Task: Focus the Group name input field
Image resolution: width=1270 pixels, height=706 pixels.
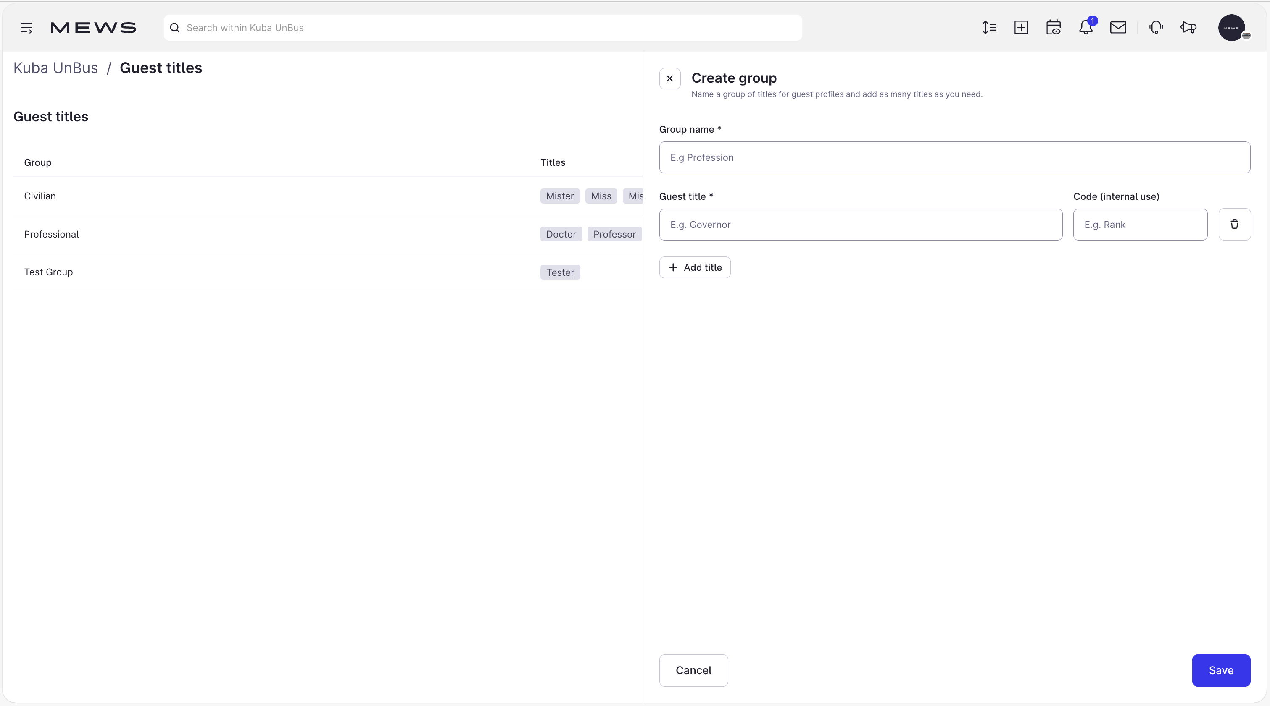Action: 954,157
